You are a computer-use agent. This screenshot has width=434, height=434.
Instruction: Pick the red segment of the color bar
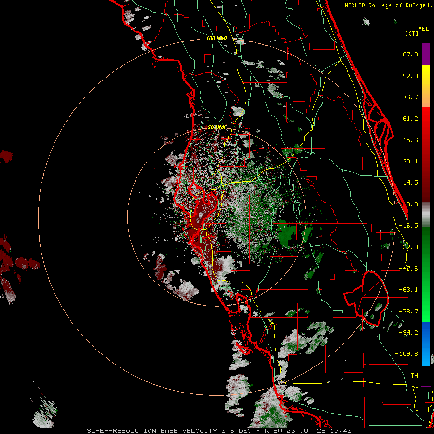tap(426, 154)
